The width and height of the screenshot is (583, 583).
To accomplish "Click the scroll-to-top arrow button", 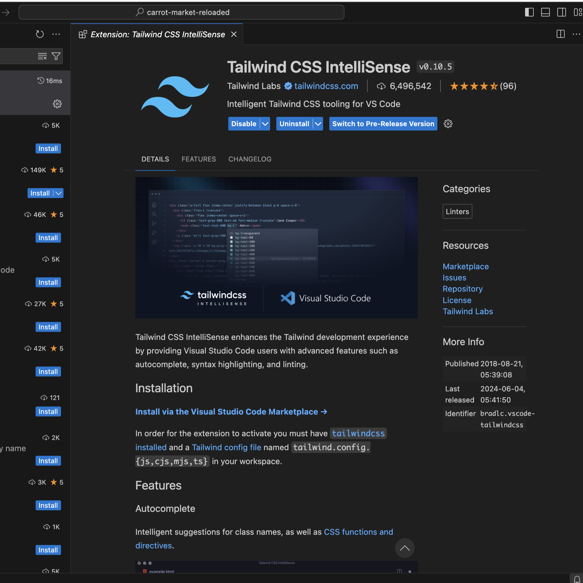I will coord(405,548).
